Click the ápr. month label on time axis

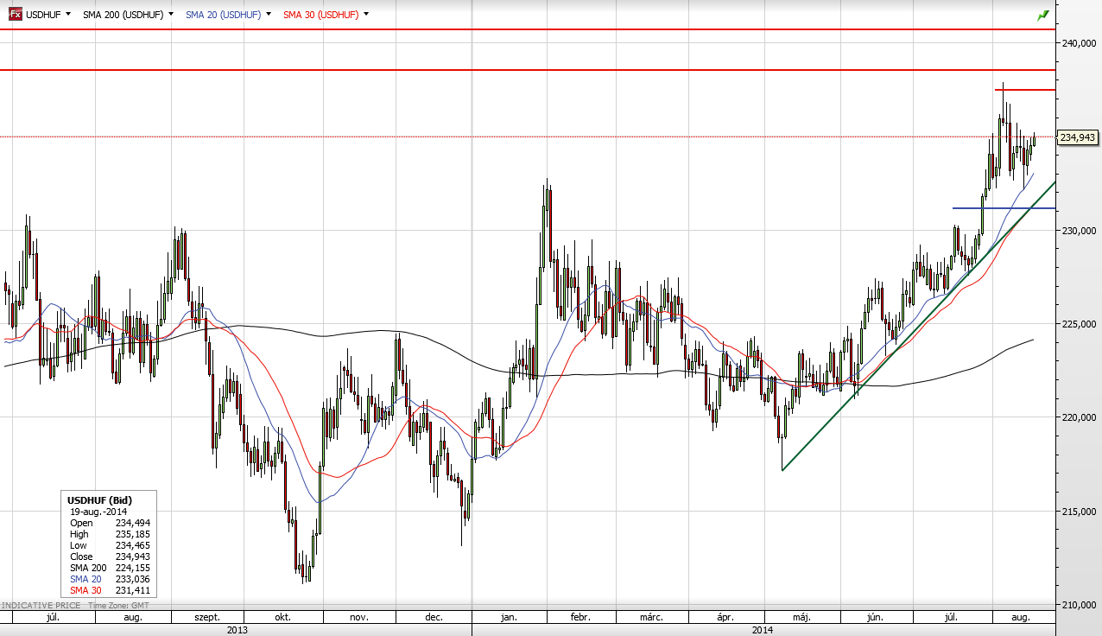[725, 618]
